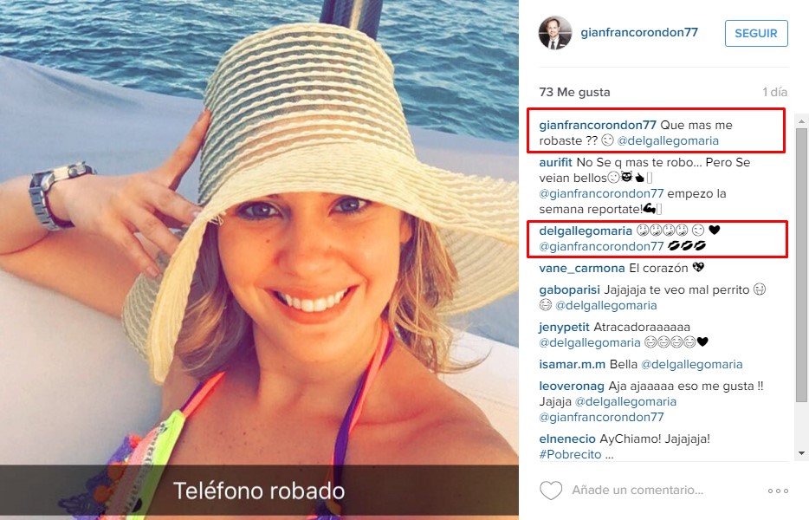809x520 pixels.
Task: Open elnenecio's profile link
Action: [567, 439]
